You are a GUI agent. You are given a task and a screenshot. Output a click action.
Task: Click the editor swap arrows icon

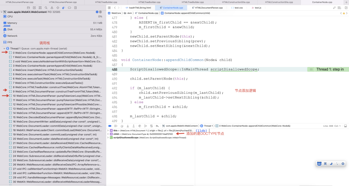(x=334, y=8)
